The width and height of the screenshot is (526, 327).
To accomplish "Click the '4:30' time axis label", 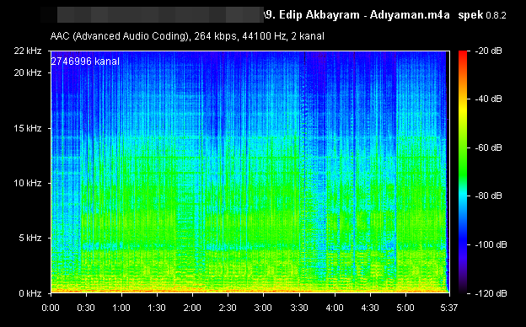I will (370, 308).
